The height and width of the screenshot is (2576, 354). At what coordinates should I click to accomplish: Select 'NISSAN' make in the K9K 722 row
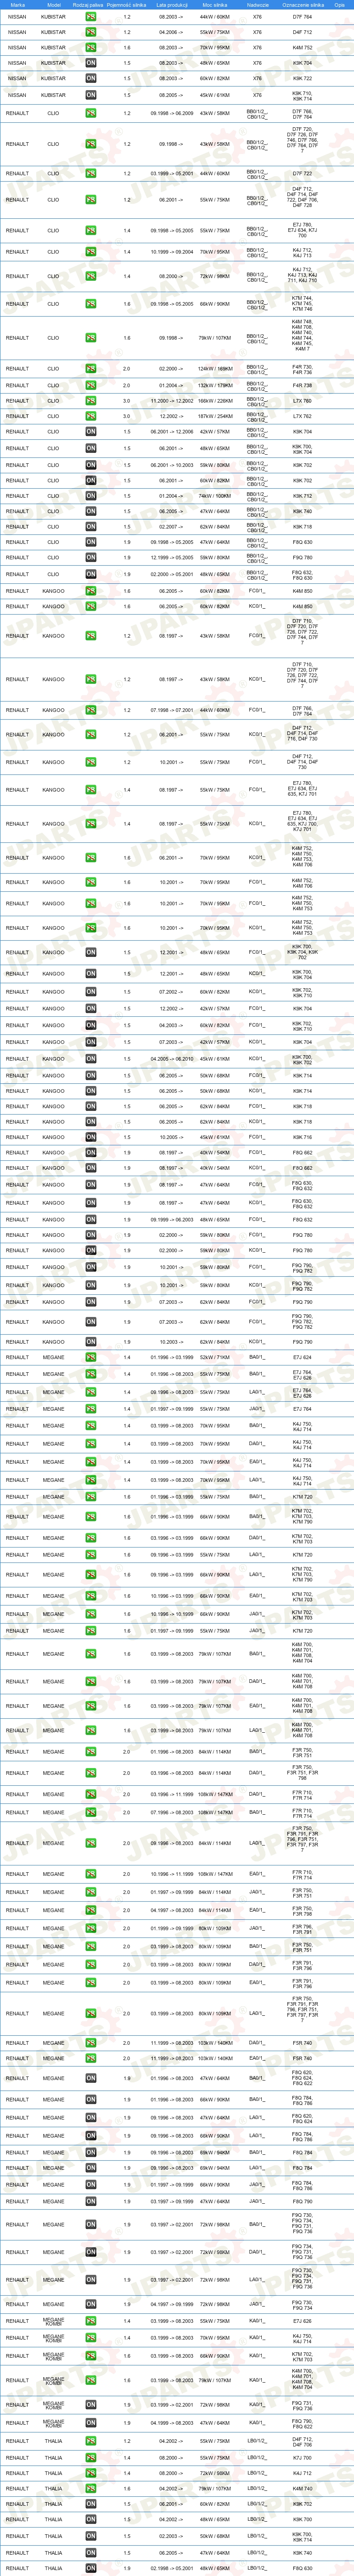pos(17,78)
